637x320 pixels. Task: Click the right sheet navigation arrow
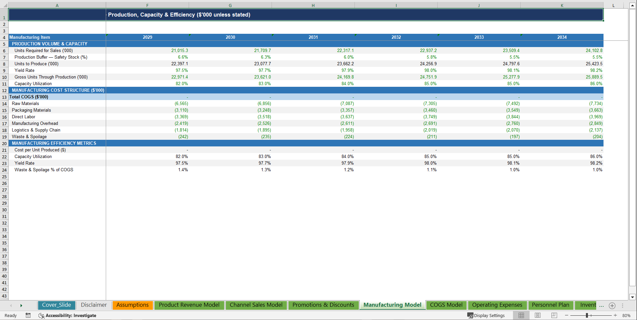(21, 305)
